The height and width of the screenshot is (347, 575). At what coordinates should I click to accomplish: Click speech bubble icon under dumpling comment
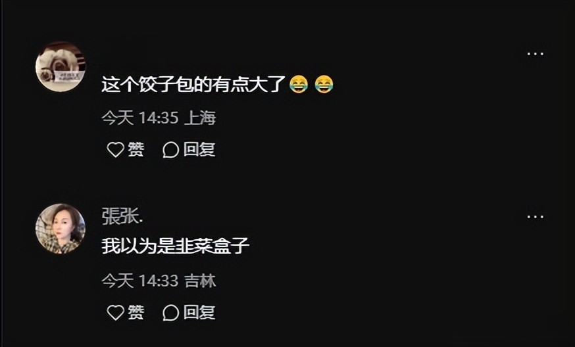pos(170,150)
